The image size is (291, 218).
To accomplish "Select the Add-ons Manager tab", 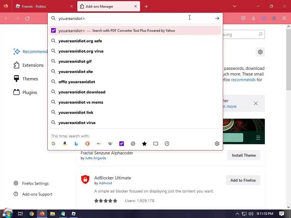I will pos(109,7).
